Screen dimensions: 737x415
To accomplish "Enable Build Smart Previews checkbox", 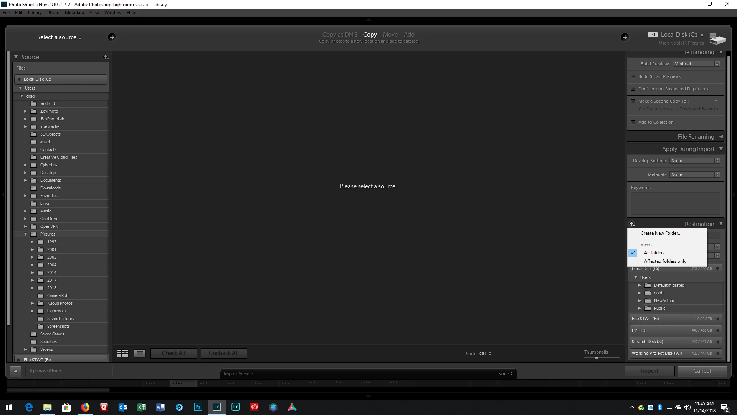I will coord(633,76).
